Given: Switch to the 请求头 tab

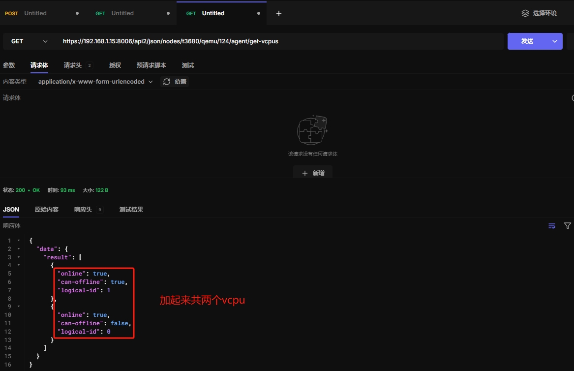Looking at the screenshot, I should pyautogui.click(x=73, y=65).
